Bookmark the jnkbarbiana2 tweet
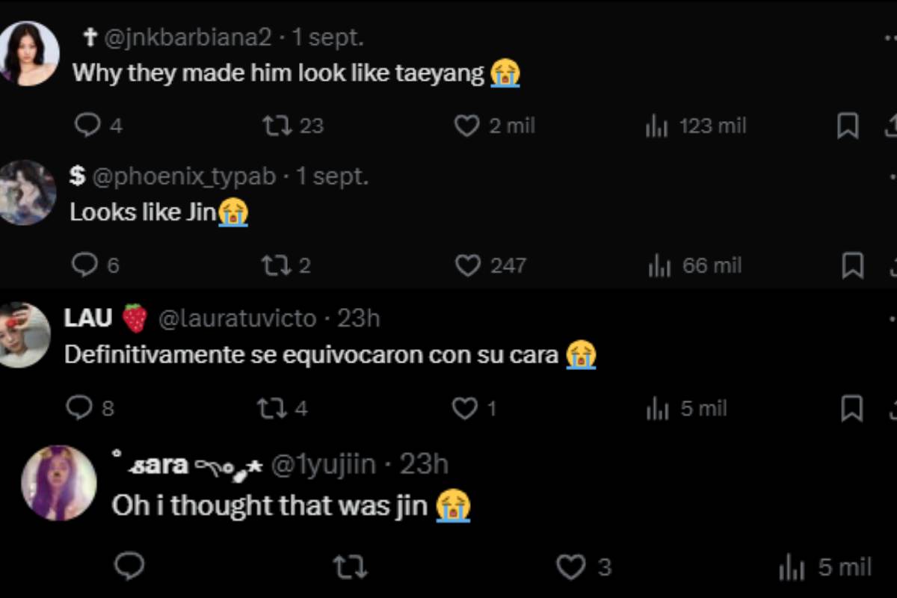 click(847, 126)
